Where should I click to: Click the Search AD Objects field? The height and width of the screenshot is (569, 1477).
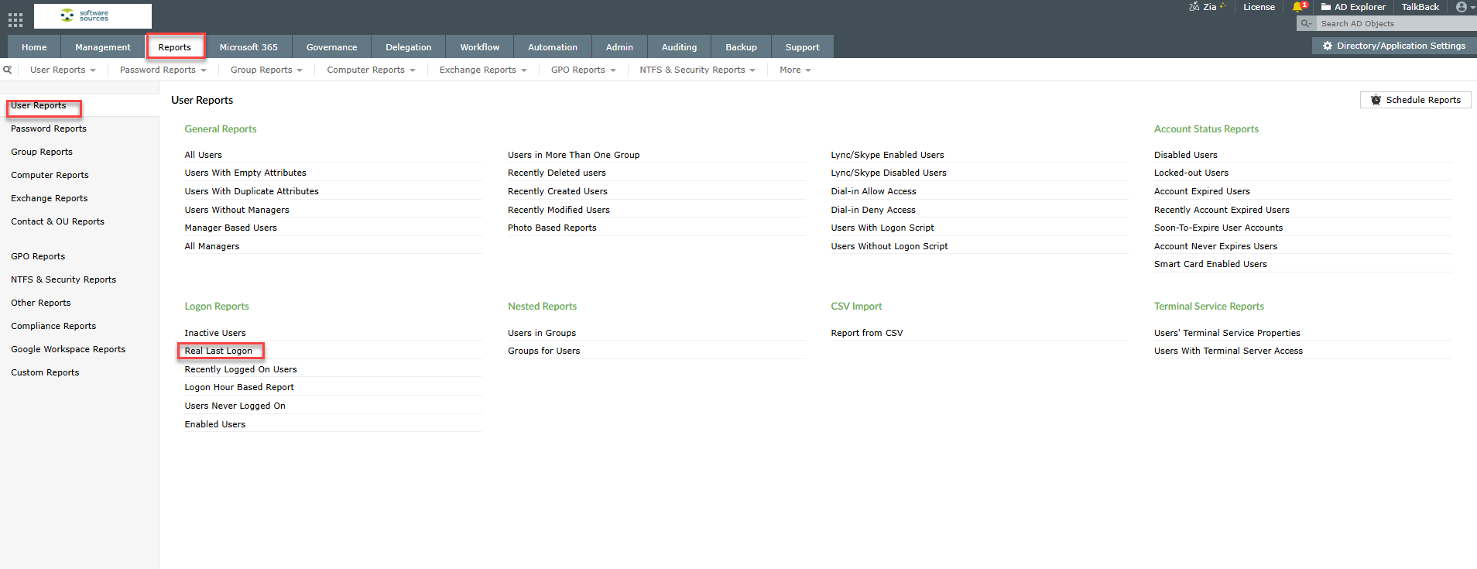[x=1393, y=24]
